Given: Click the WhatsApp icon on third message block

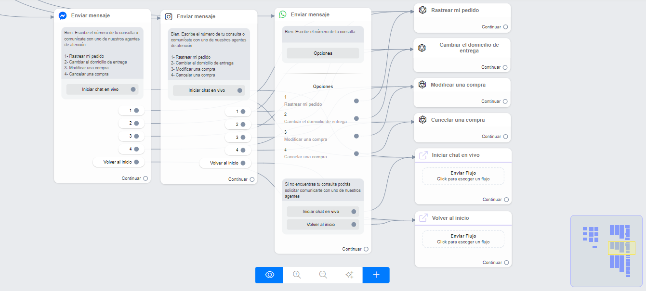Looking at the screenshot, I should coord(283,14).
